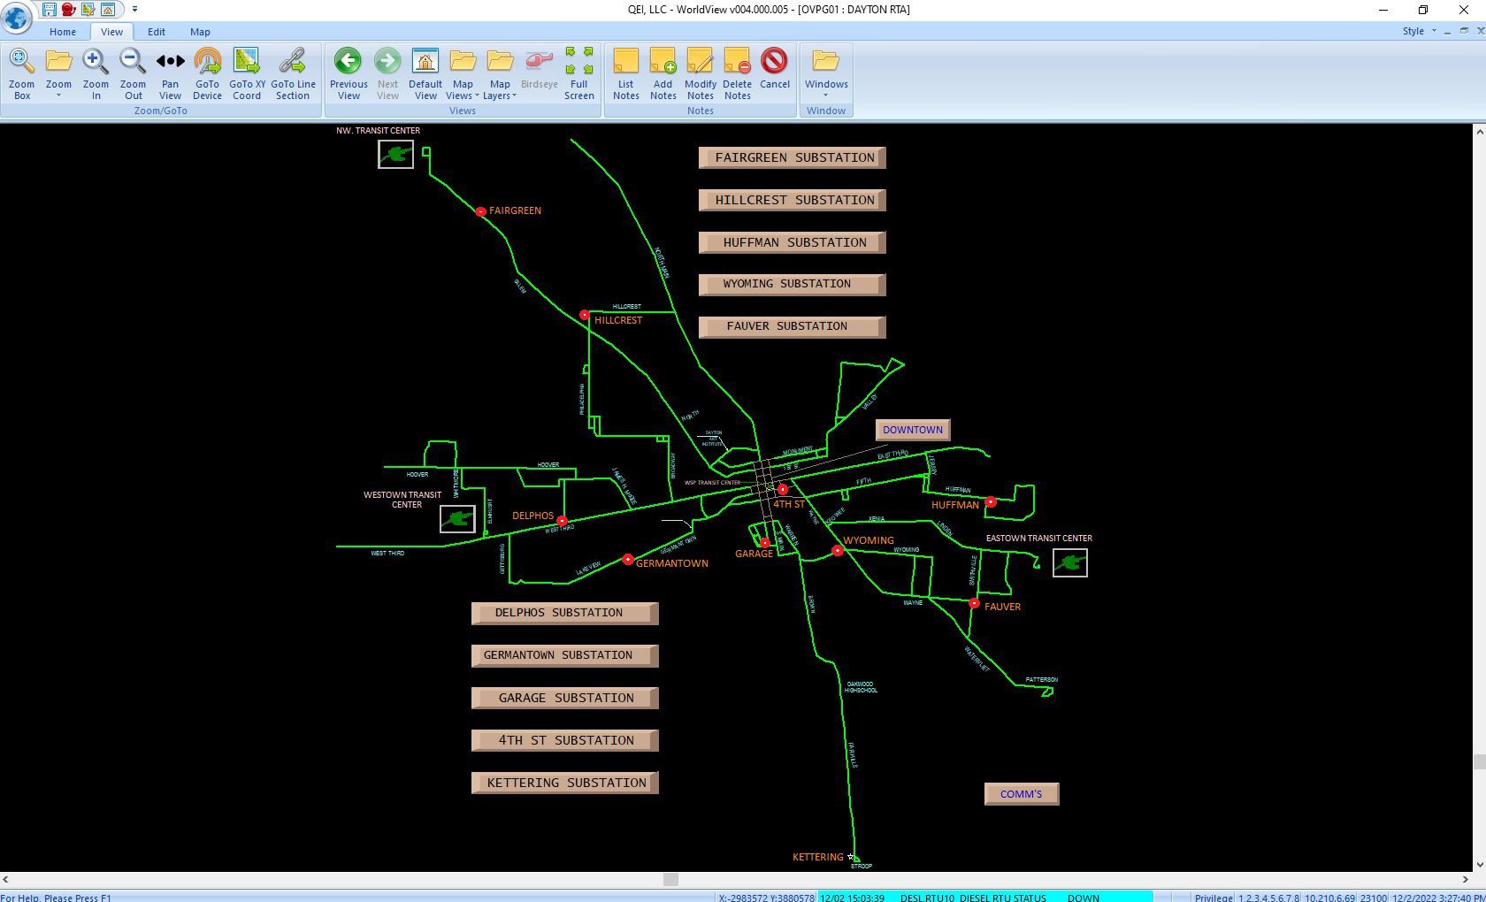Open GoTo XY Coord
Screen dimensions: 1486x902
[x=247, y=74]
